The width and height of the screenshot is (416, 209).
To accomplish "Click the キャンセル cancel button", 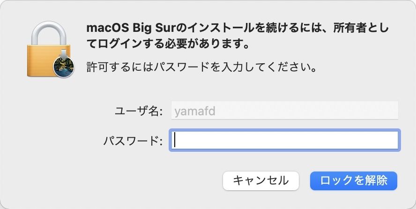I will pyautogui.click(x=261, y=181).
